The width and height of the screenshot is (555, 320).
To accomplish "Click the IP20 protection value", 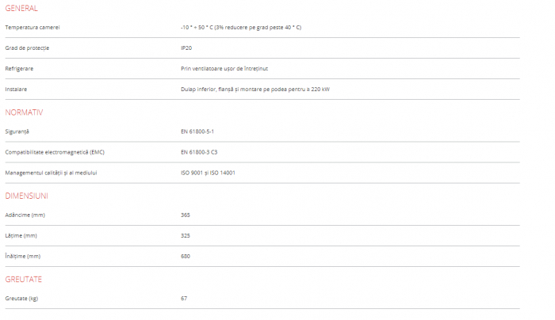I will tap(186, 48).
